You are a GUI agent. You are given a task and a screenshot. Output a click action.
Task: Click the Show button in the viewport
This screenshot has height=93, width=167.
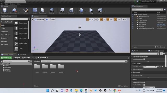coord(53,19)
